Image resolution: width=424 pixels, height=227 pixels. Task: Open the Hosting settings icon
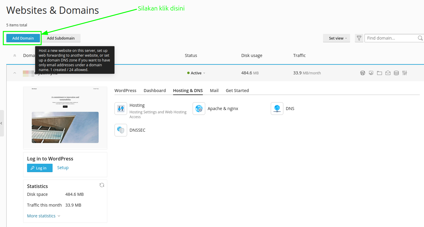tap(121, 109)
